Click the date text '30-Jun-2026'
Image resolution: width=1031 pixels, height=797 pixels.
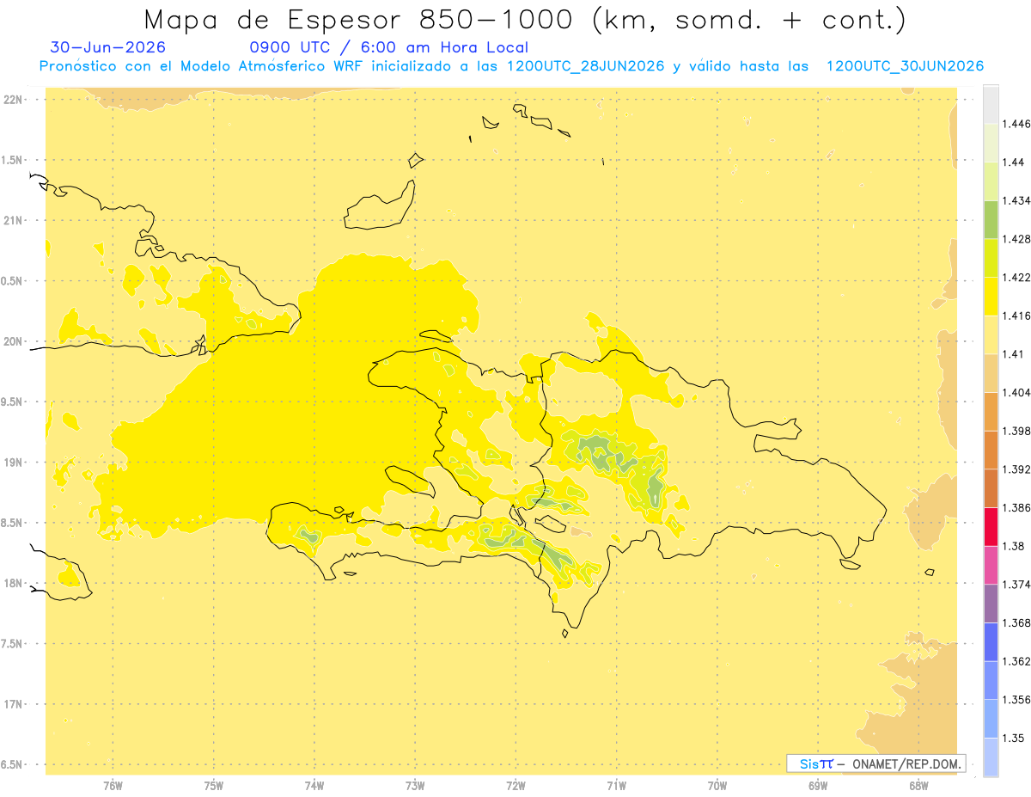click(x=108, y=48)
